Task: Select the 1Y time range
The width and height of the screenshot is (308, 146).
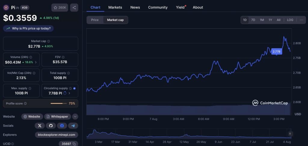Action: pos(270,20)
